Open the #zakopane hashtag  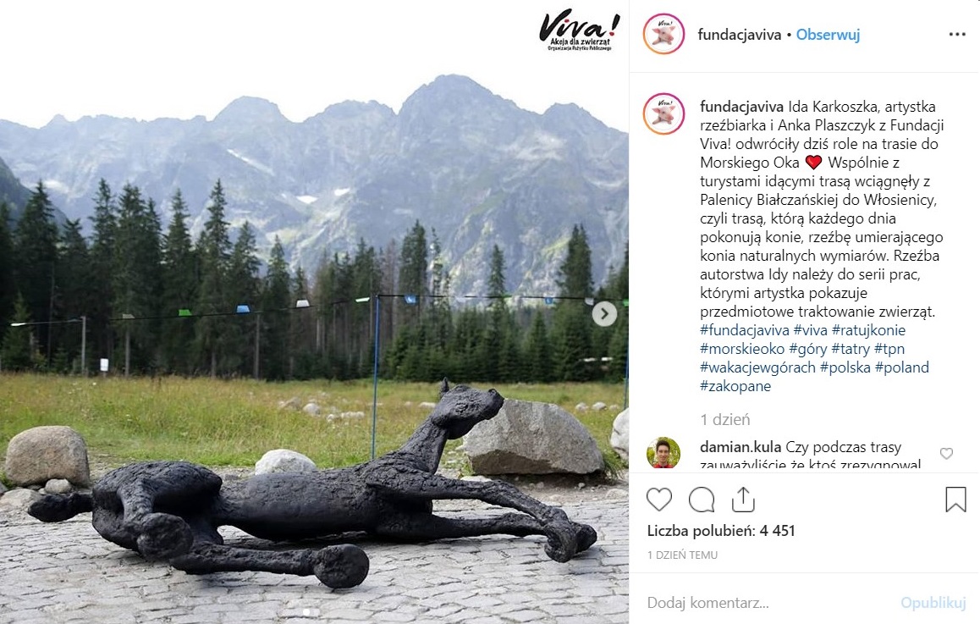click(735, 386)
